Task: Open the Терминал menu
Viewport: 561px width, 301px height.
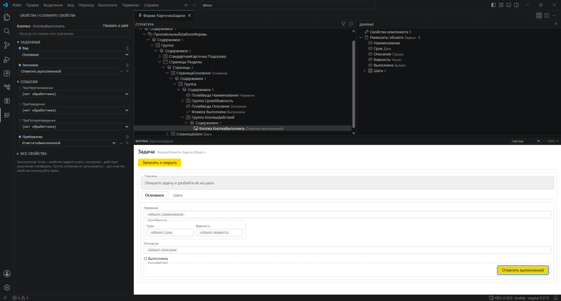Action: coord(131,5)
